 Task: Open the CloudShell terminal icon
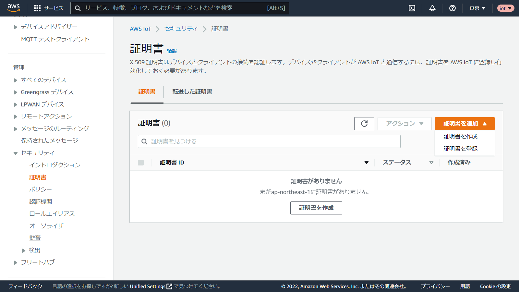click(x=412, y=8)
